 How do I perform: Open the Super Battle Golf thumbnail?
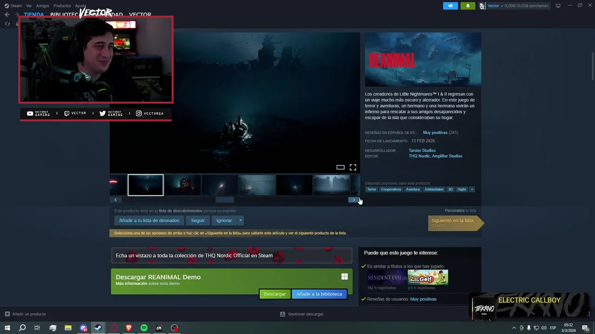[428, 277]
